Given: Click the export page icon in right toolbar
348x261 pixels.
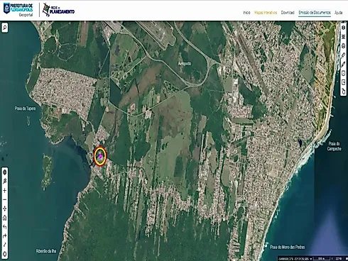Looking at the screenshot, I should point(344,82).
